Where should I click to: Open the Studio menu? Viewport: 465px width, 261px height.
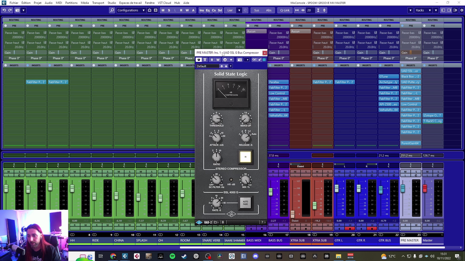click(x=112, y=3)
